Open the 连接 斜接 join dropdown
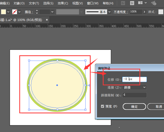 pyautogui.click(x=134, y=87)
